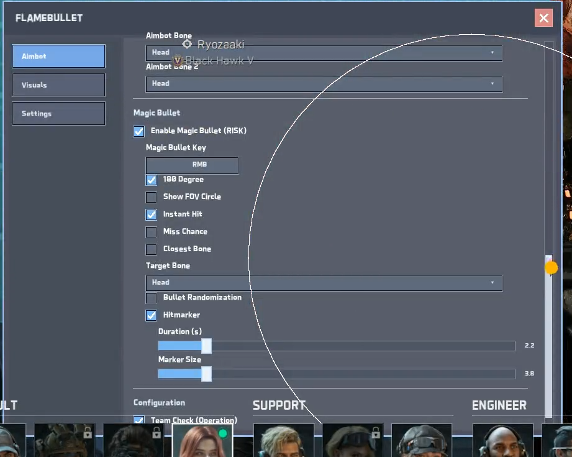Click the Duration (s) slider track

click(x=360, y=346)
